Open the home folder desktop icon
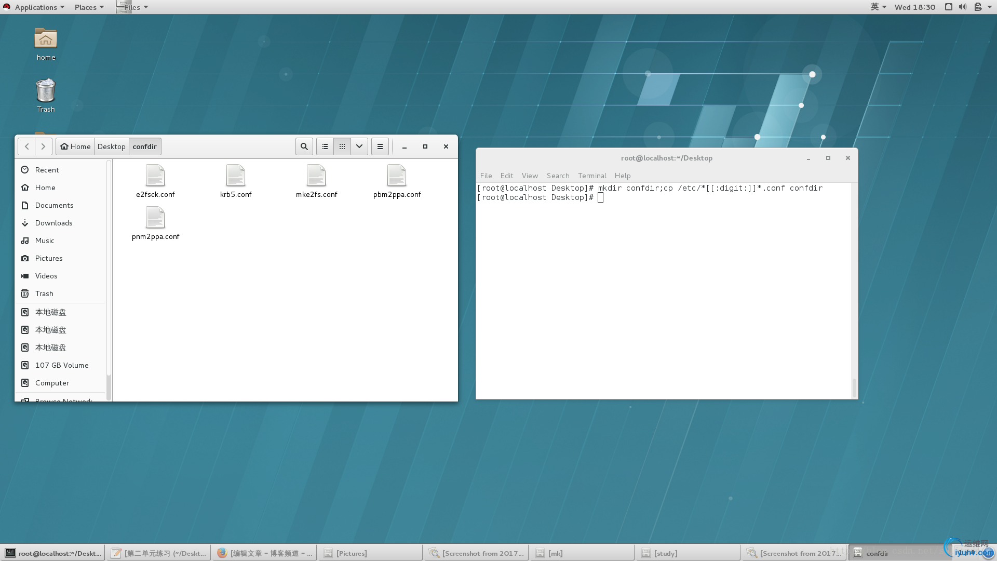Screen dimensions: 997x561 [x=46, y=39]
